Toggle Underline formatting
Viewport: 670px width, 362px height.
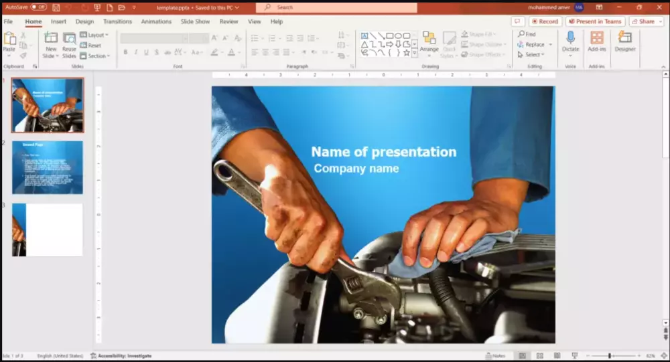(146, 52)
